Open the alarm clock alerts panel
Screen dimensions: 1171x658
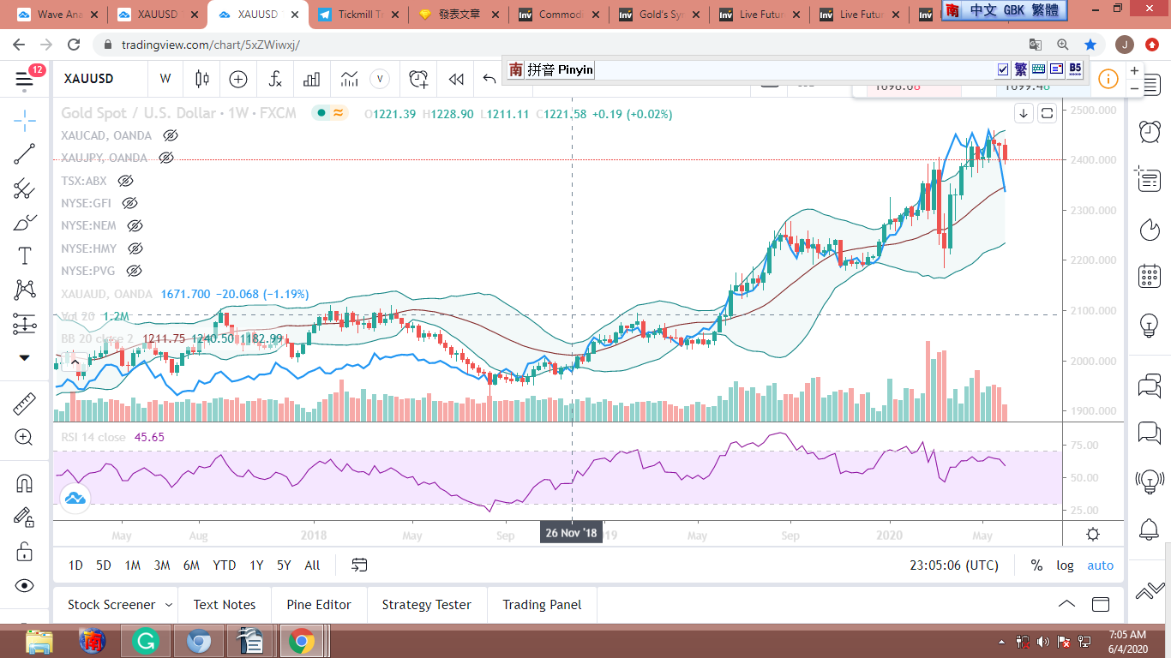pyautogui.click(x=1150, y=131)
